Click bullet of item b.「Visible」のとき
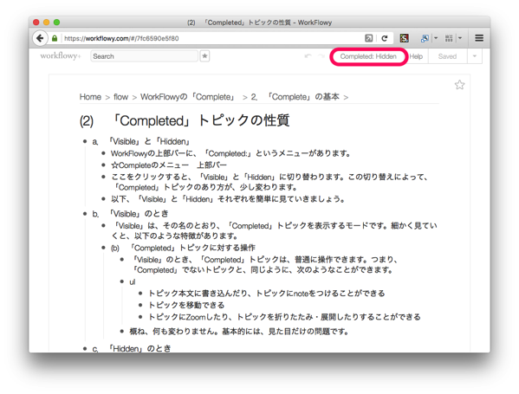 coord(85,214)
